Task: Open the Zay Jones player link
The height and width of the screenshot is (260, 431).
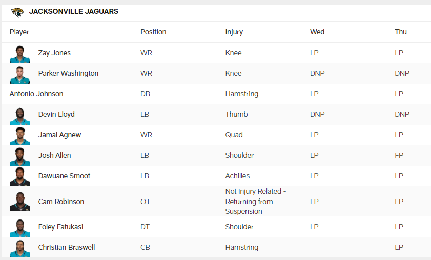Action: (x=54, y=53)
